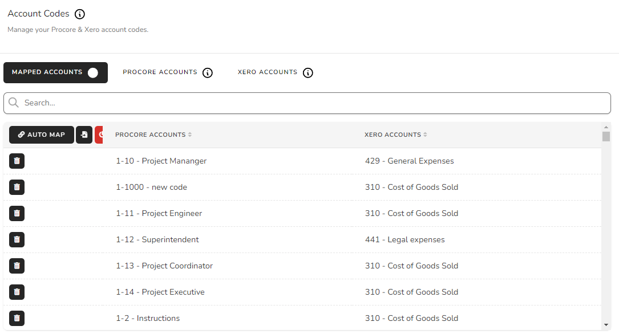The width and height of the screenshot is (619, 334).
Task: Switch to the Procore Accounts tab
Action: [160, 72]
